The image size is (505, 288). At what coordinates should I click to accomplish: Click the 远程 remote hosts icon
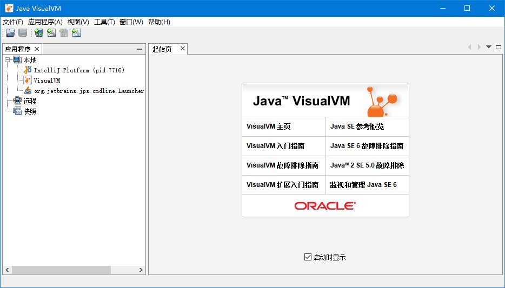17,101
